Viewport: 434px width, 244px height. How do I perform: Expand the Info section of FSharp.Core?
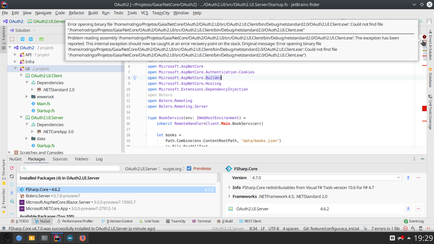tap(229, 187)
